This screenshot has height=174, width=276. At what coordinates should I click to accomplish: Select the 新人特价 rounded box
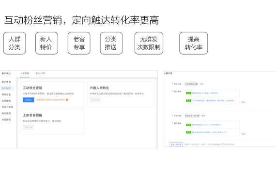(46, 43)
